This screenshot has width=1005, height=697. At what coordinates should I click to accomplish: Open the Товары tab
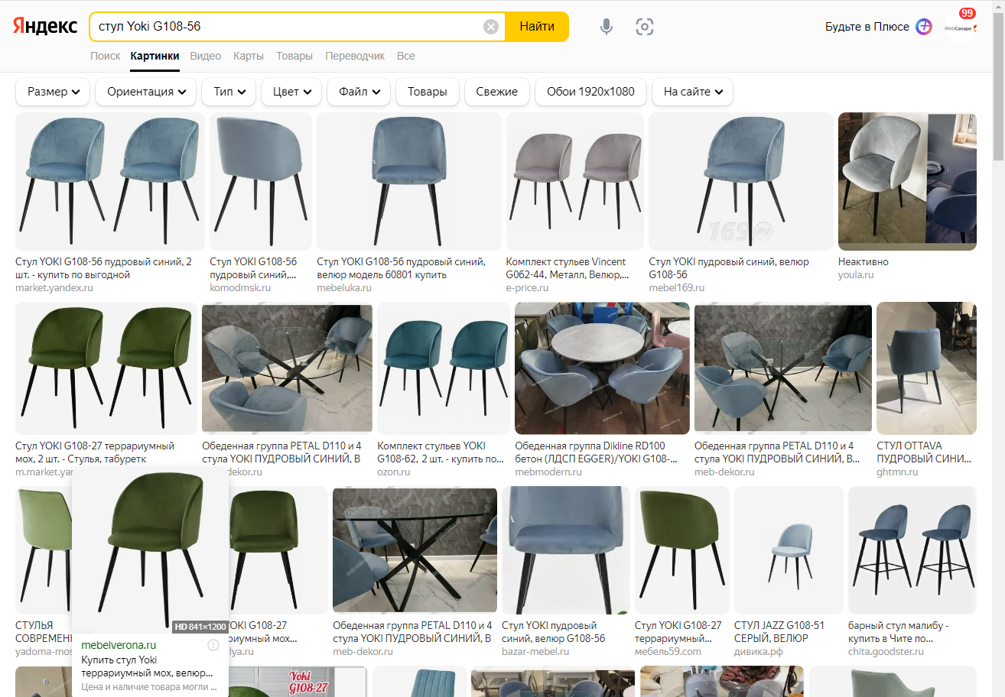coord(294,56)
